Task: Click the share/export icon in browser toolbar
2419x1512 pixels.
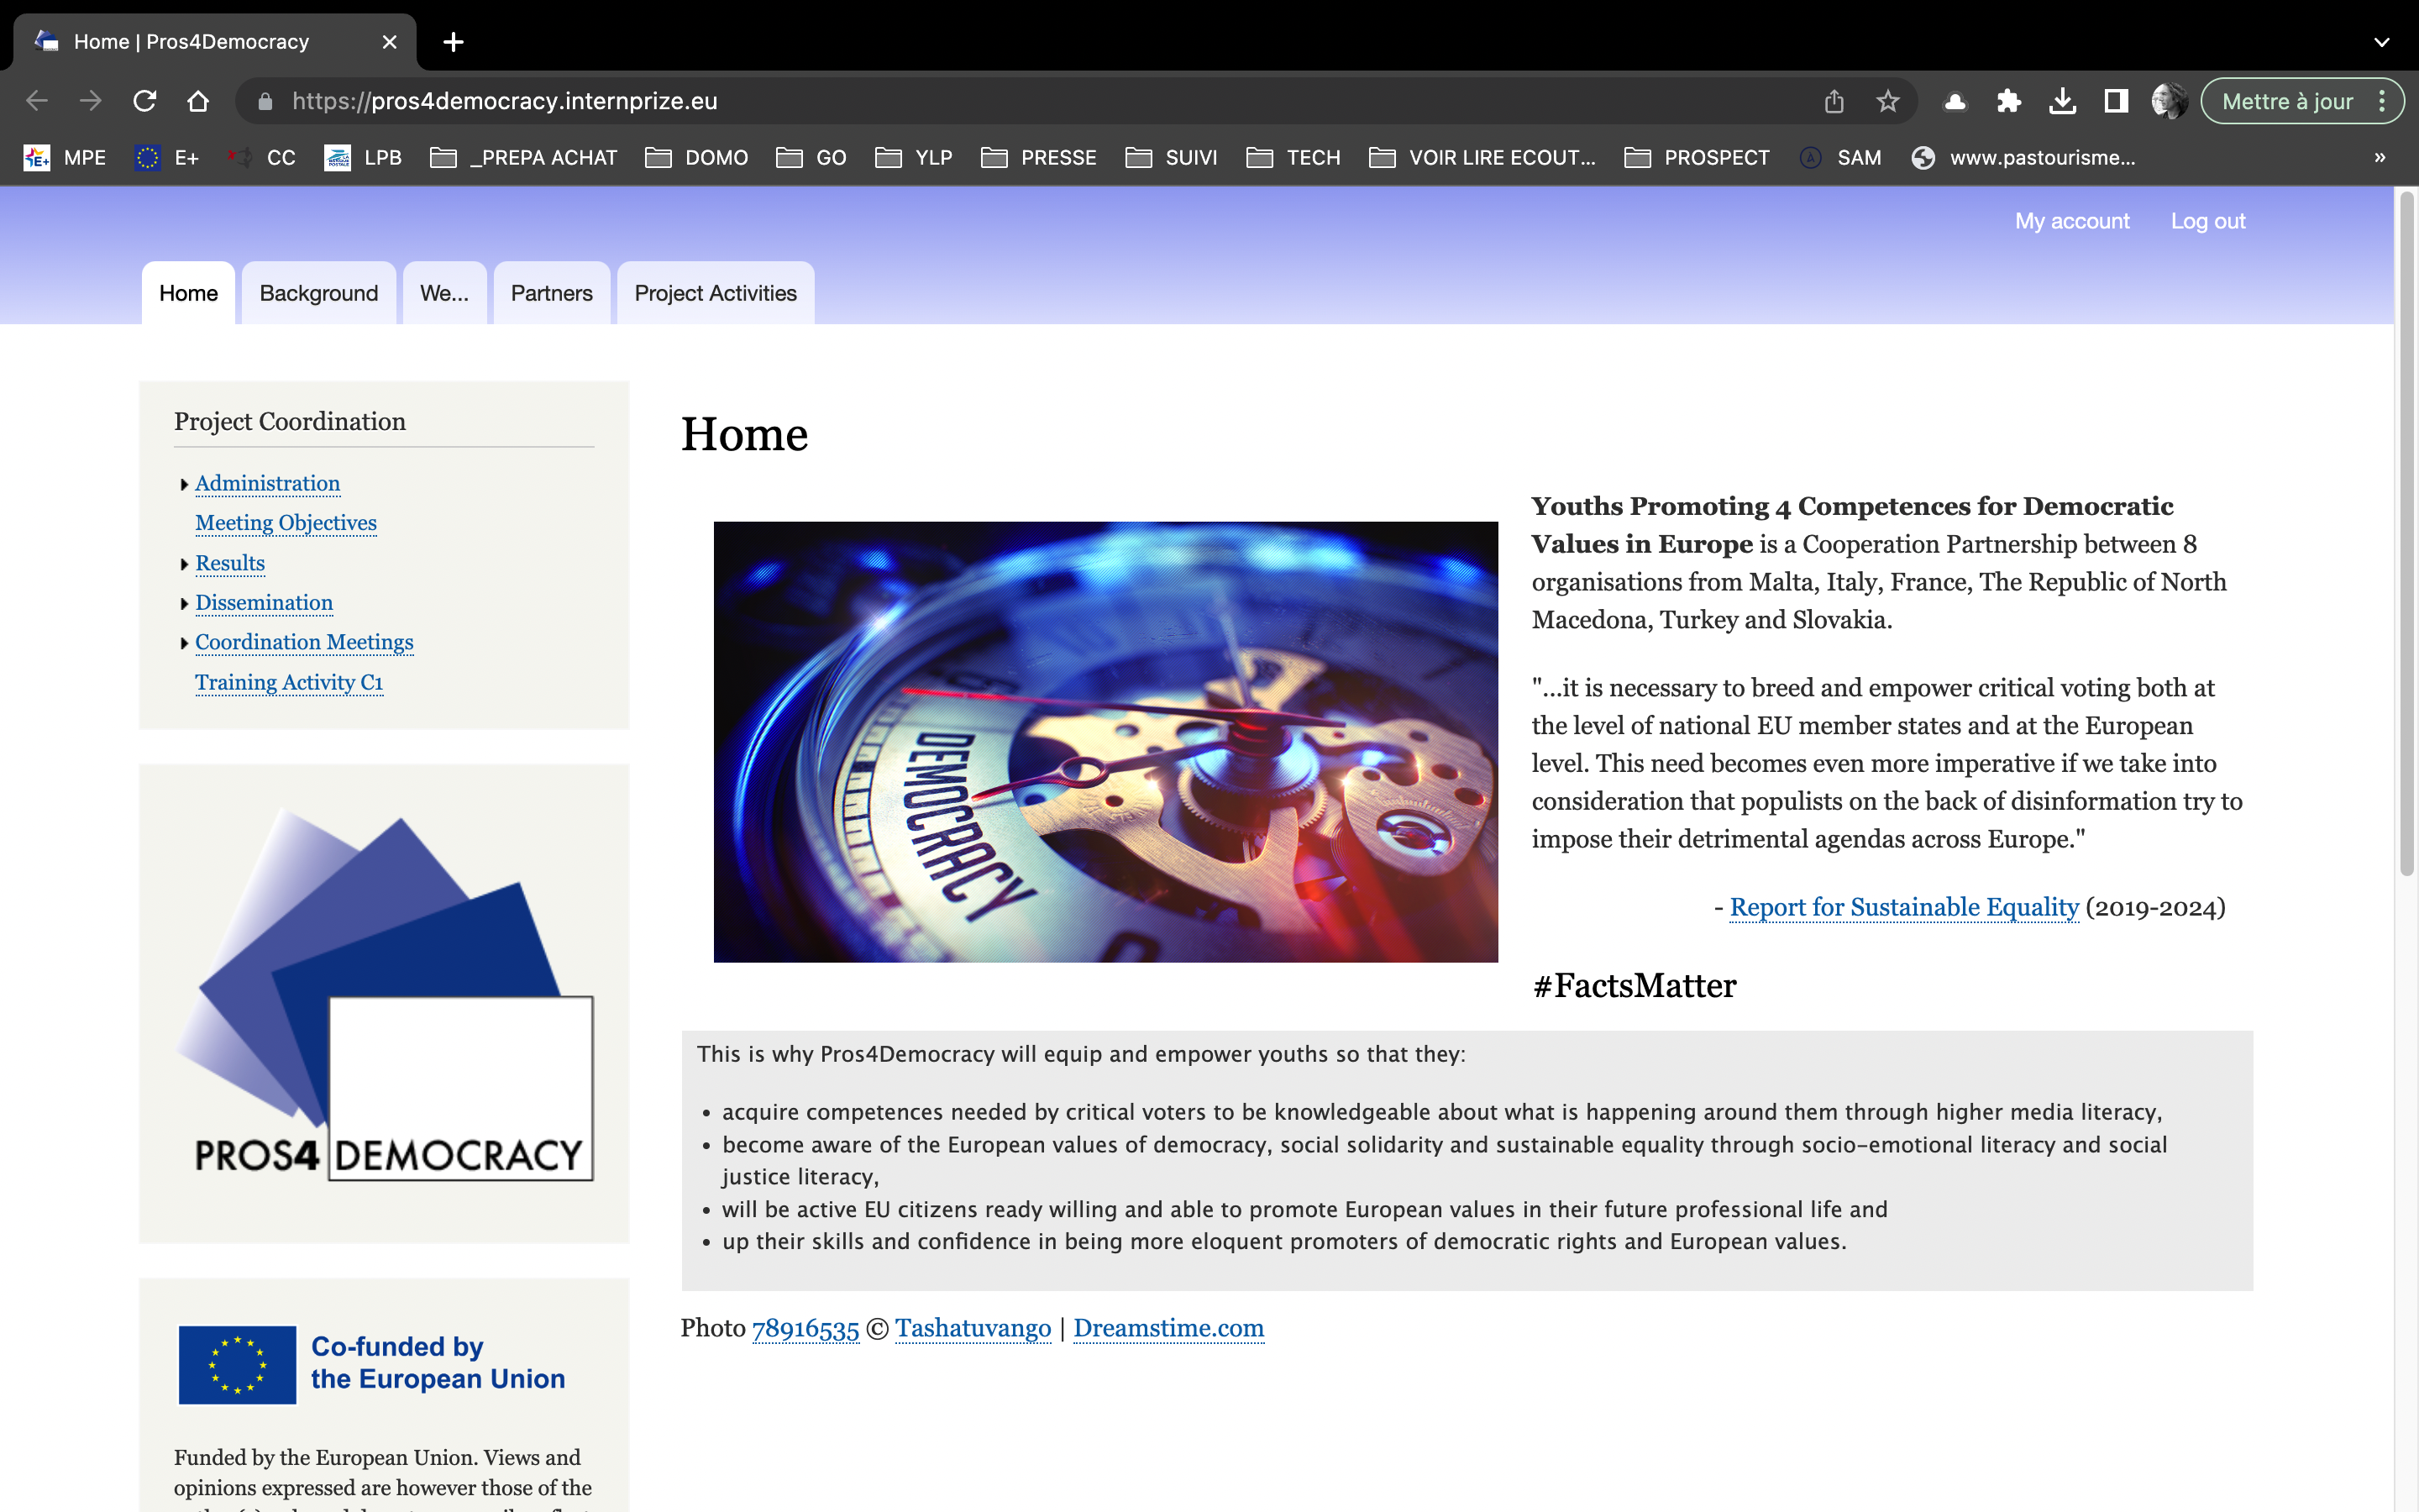Action: [x=1834, y=101]
